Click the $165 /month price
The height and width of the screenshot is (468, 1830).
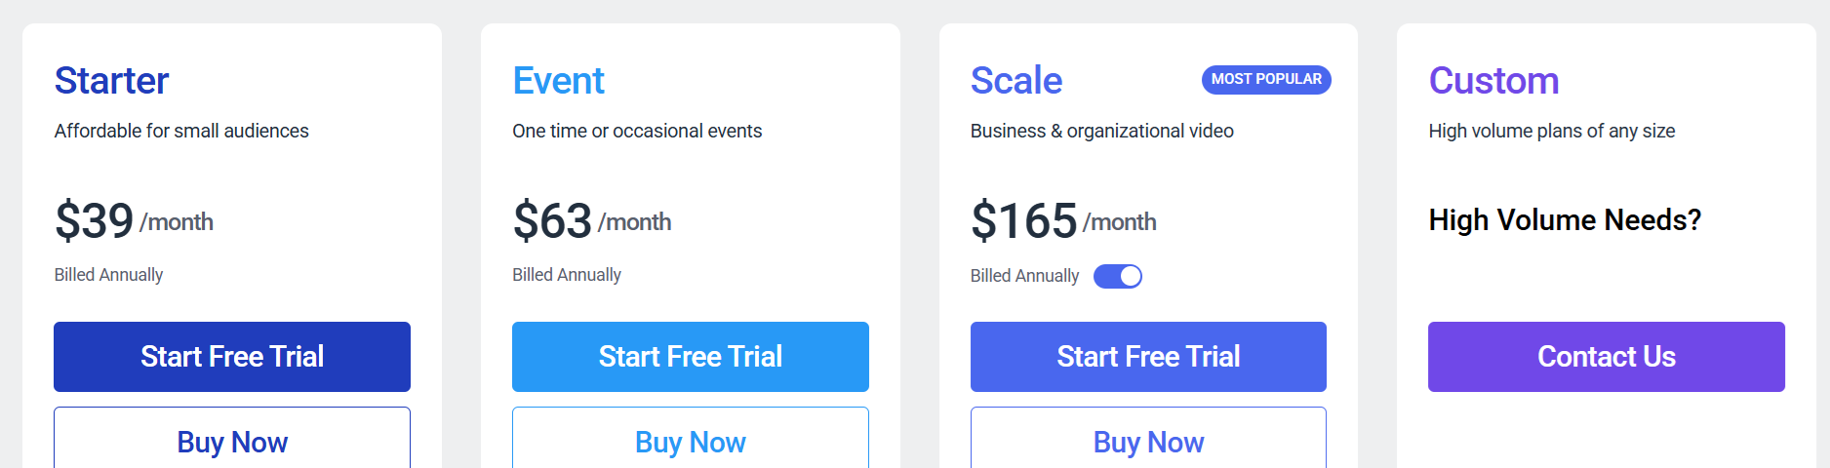[x=1063, y=221]
